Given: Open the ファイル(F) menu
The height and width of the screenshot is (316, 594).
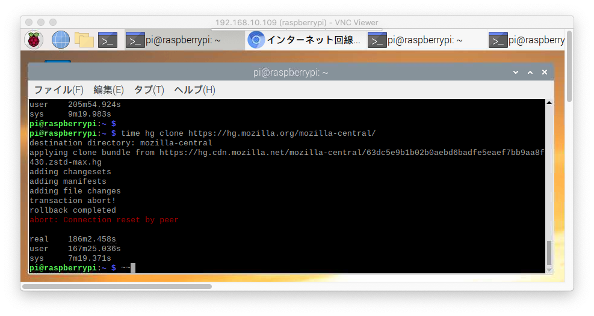Looking at the screenshot, I should 58,90.
